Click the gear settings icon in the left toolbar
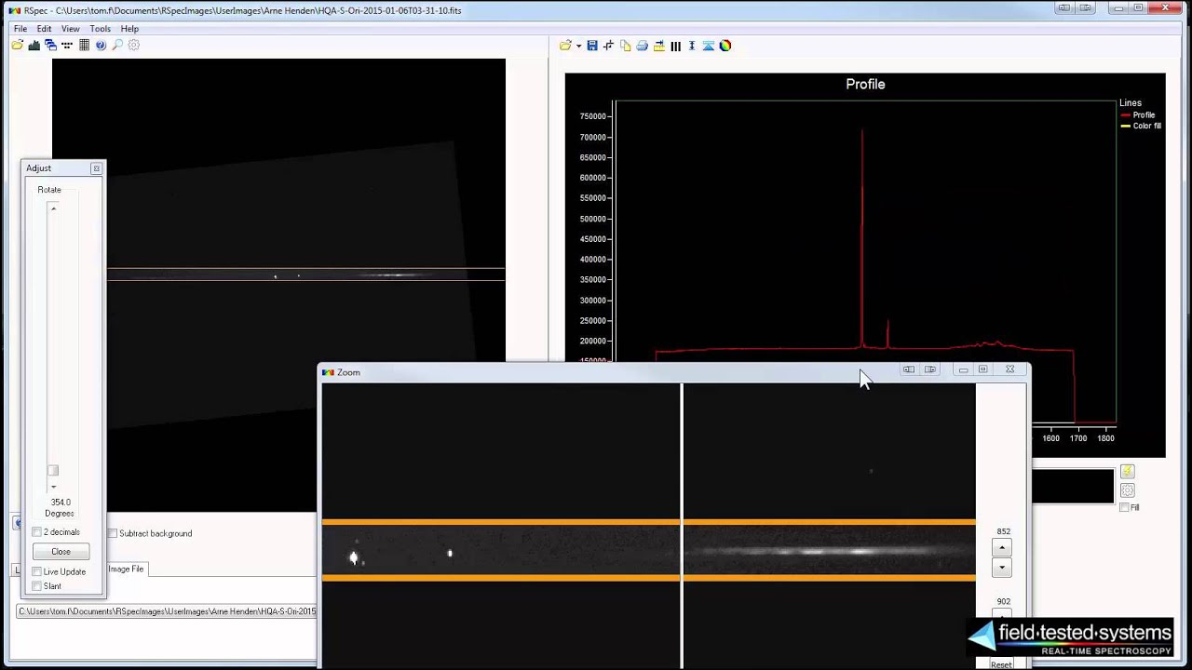This screenshot has height=670, width=1192. (134, 45)
